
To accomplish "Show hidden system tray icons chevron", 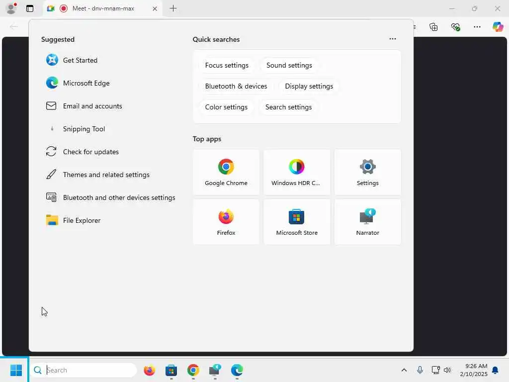I will (x=404, y=370).
